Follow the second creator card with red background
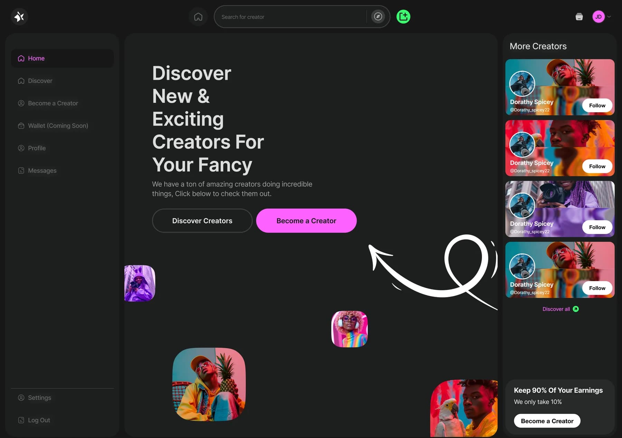622x438 pixels. click(x=597, y=166)
